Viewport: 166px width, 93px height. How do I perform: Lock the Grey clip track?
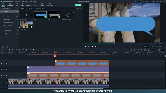[4, 75]
